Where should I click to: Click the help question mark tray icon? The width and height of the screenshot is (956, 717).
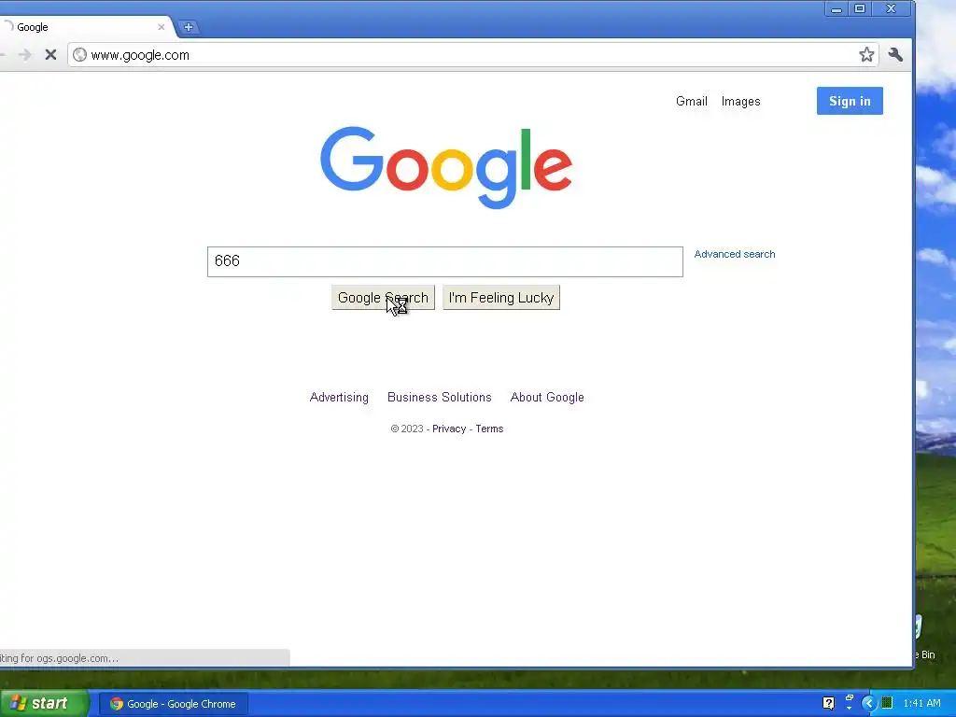829,704
